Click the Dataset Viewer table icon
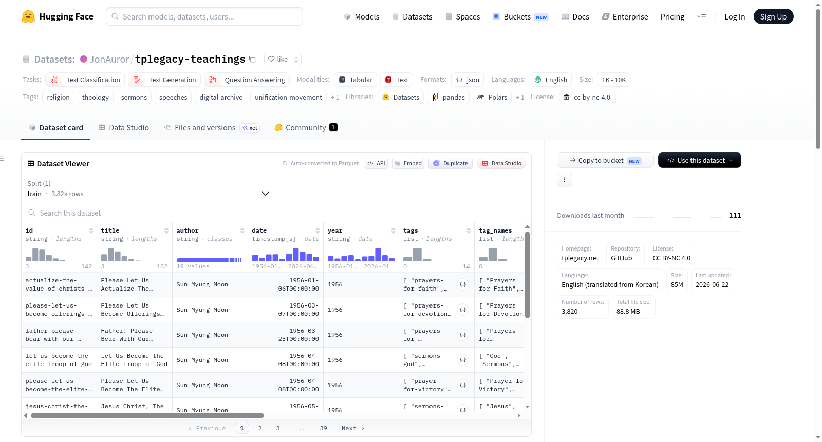Image resolution: width=822 pixels, height=442 pixels. point(31,163)
